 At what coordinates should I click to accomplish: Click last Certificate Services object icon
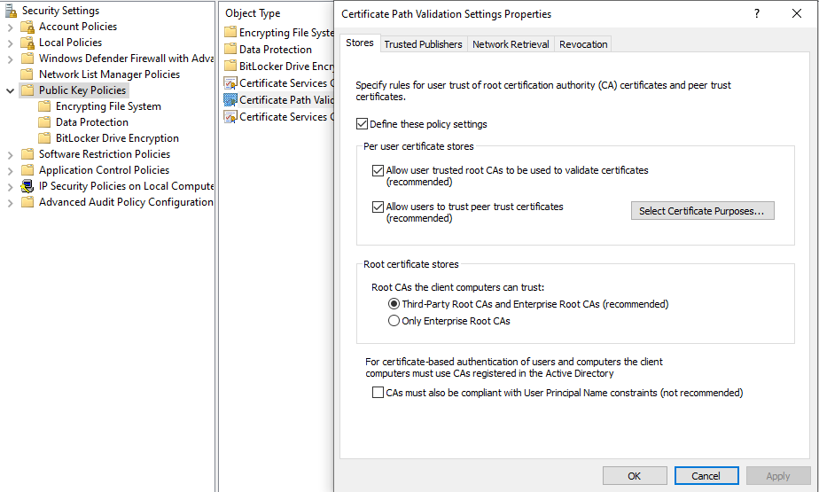point(230,117)
